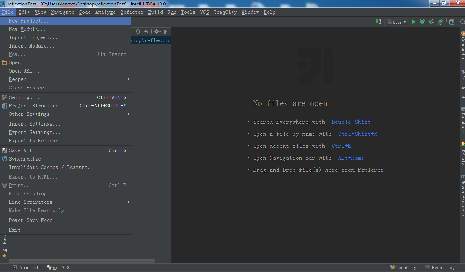This screenshot has height=272, width=465.
Task: Select Invalidate Caches / Restart...
Action: [x=65, y=167]
